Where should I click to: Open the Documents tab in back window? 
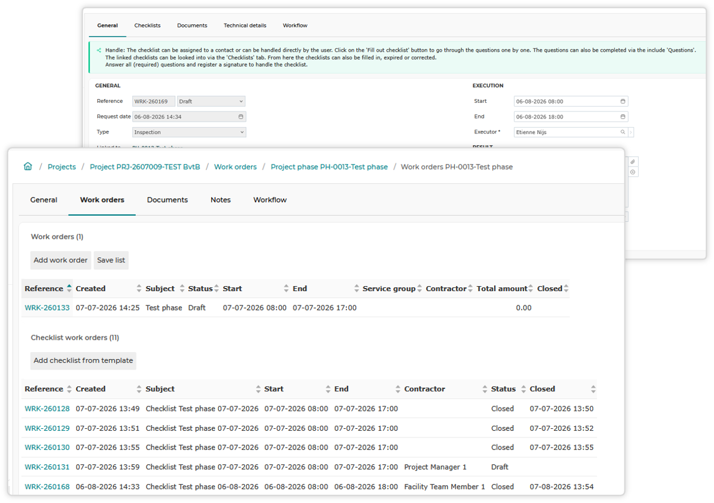click(x=192, y=26)
